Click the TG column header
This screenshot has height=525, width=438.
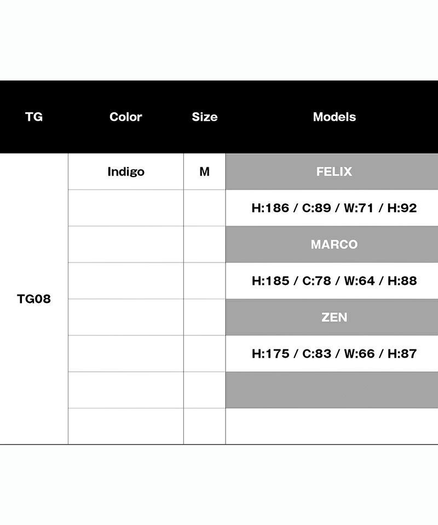(x=34, y=117)
